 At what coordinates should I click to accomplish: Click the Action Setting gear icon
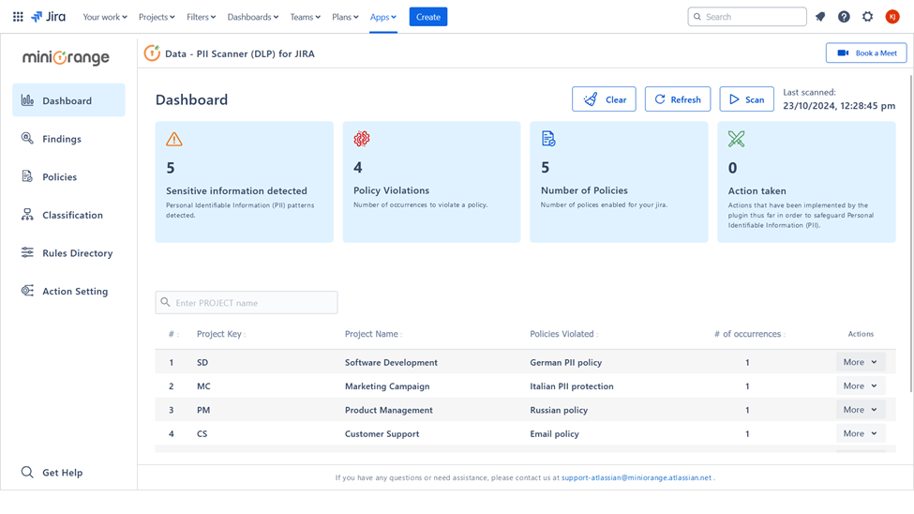27,291
